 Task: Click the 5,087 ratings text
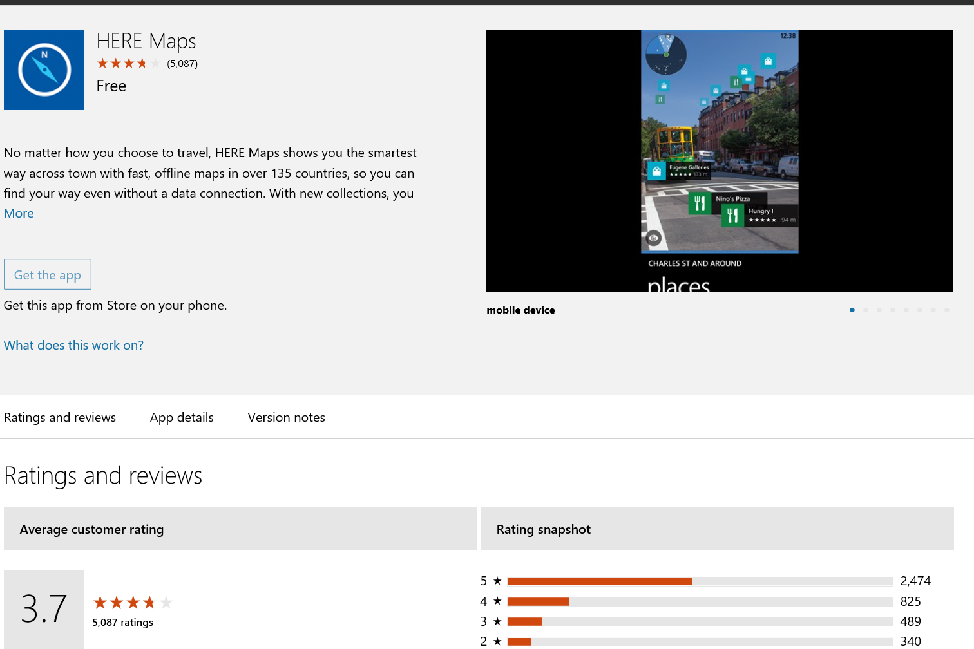[x=122, y=623]
